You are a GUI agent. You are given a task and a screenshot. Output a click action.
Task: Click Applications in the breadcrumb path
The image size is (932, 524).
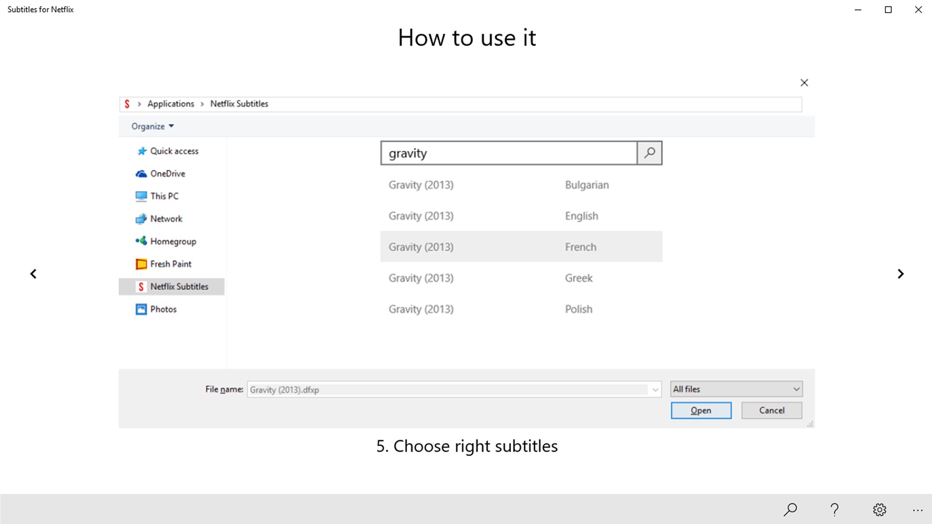point(170,104)
